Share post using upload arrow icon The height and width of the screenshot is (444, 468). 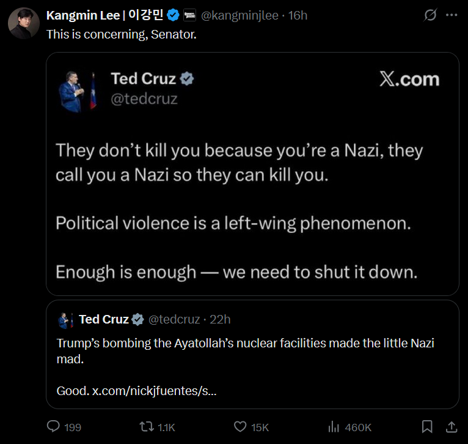[452, 427]
